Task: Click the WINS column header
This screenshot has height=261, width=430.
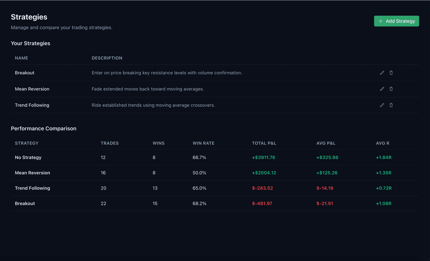Action: point(158,143)
